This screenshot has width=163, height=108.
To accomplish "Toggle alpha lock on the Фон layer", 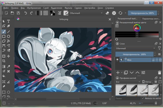I will tap(157, 60).
